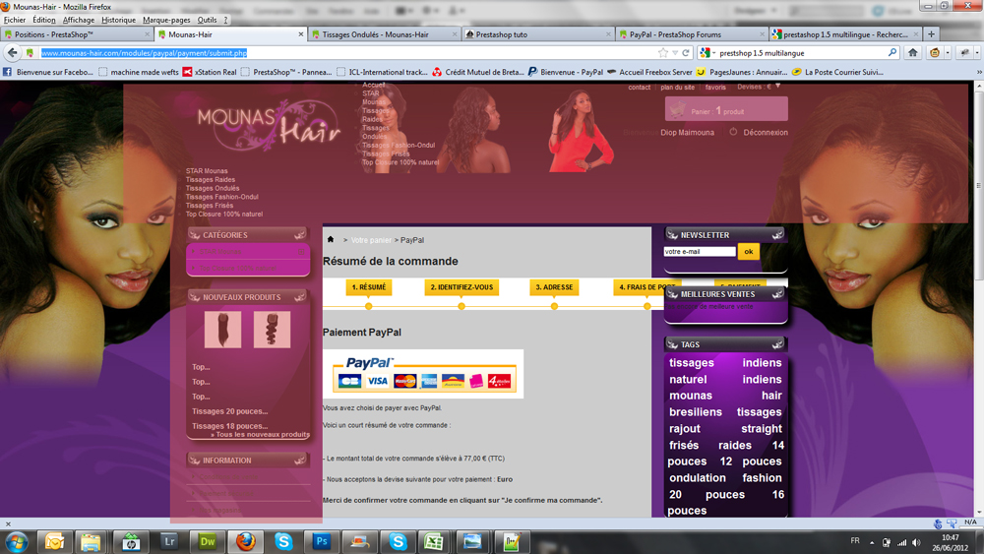984x554 pixels.
Task: Click the Mounas Hair logo
Action: tap(269, 125)
